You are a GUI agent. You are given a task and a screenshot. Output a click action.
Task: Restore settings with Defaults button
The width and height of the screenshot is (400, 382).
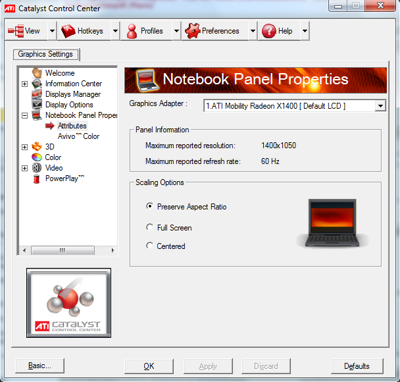357,366
